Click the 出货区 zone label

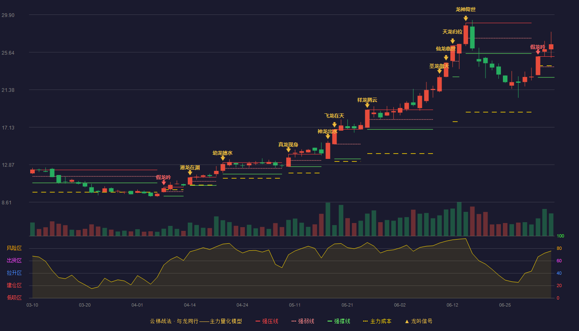point(14,261)
